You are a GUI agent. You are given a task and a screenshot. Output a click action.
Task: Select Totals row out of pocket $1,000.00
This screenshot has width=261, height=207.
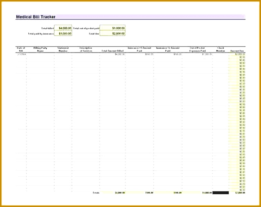coord(197,193)
